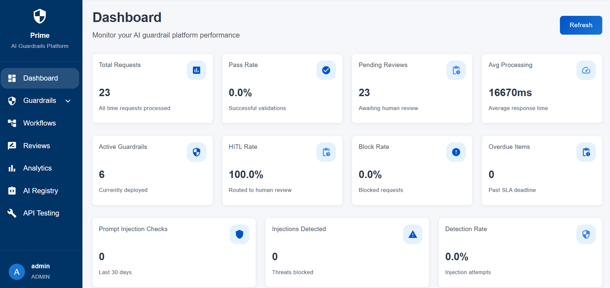Viewport: 610px width, 288px height.
Task: Expand the Guardrails navigation section
Action: (x=40, y=100)
